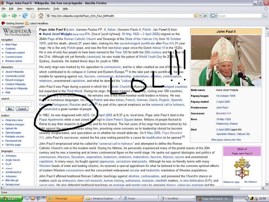Image resolution: width=269 pixels, height=202 pixels.
Task: Switch to Windows Explorer in the taskbar
Action: click(102, 199)
